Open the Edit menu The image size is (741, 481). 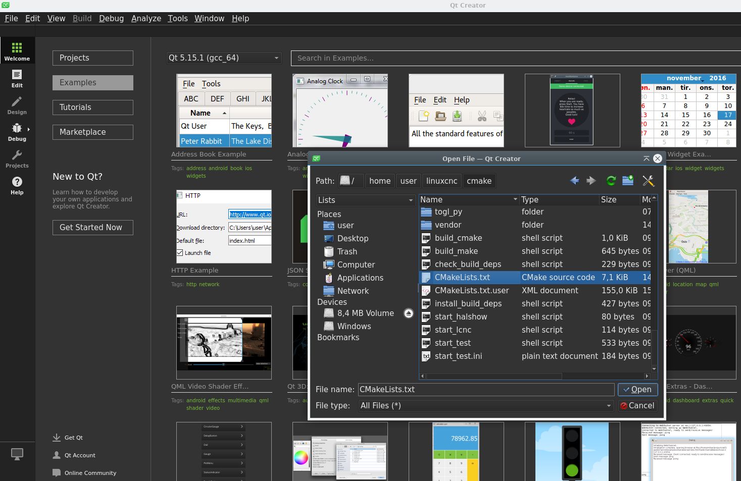point(32,18)
